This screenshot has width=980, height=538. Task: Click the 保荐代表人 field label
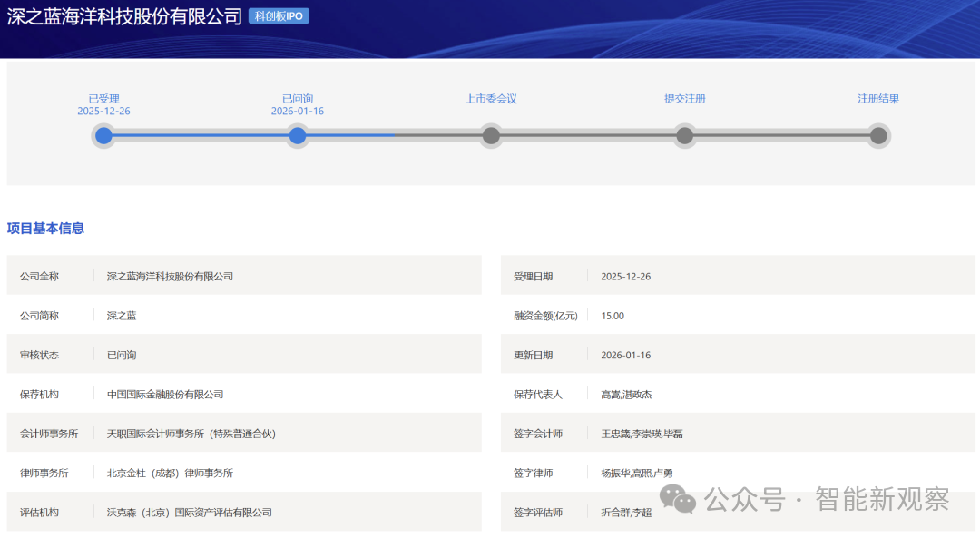tap(538, 395)
